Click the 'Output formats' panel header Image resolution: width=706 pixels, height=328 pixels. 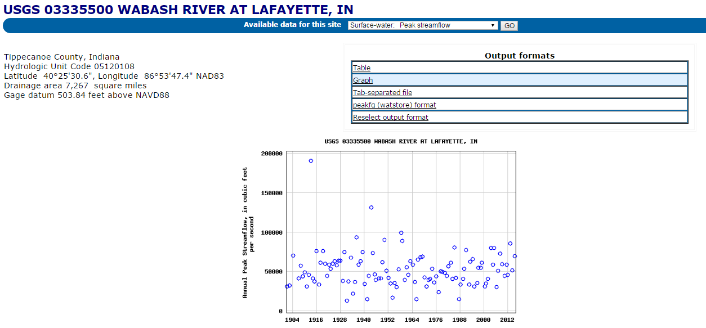click(x=519, y=56)
